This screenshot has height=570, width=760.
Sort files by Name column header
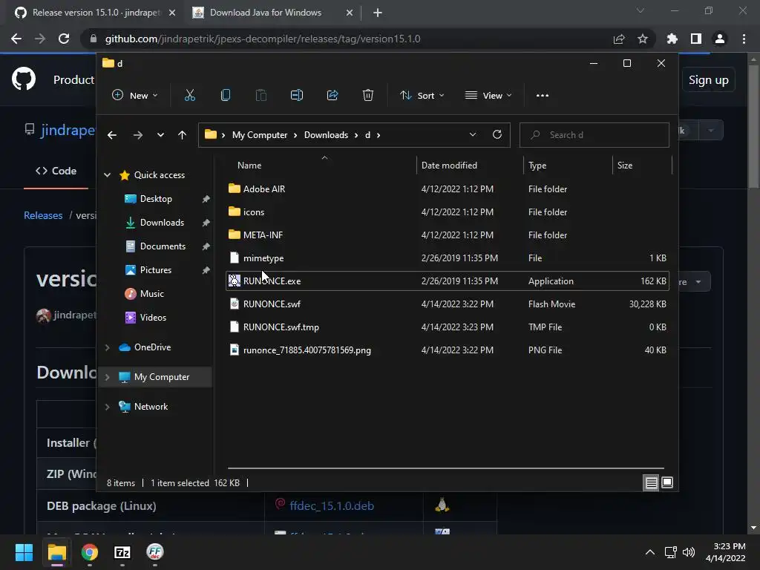click(x=249, y=166)
